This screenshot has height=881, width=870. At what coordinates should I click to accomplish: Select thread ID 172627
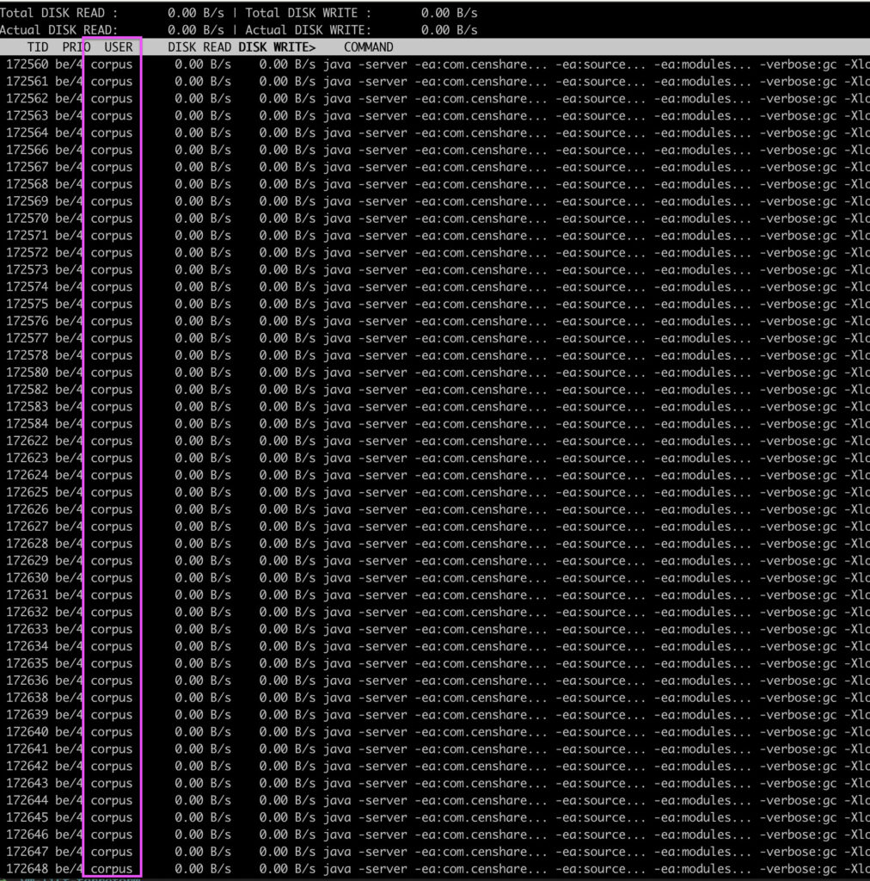pos(28,527)
